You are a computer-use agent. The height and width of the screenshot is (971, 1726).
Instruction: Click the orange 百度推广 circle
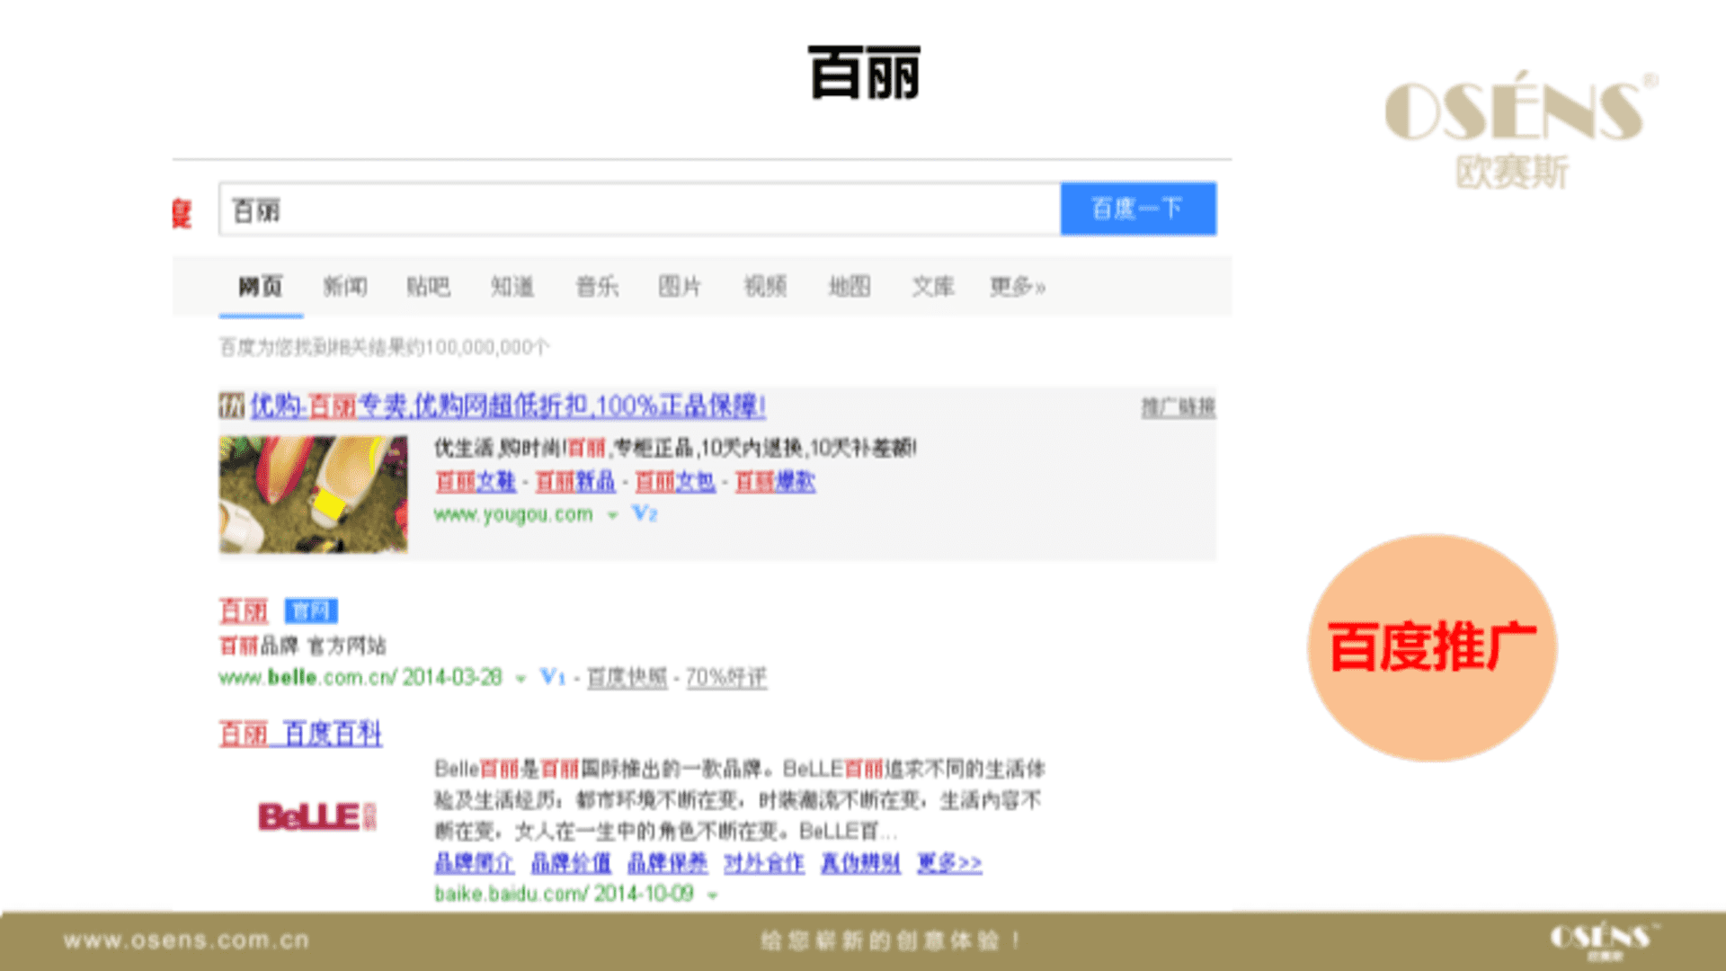click(x=1432, y=648)
